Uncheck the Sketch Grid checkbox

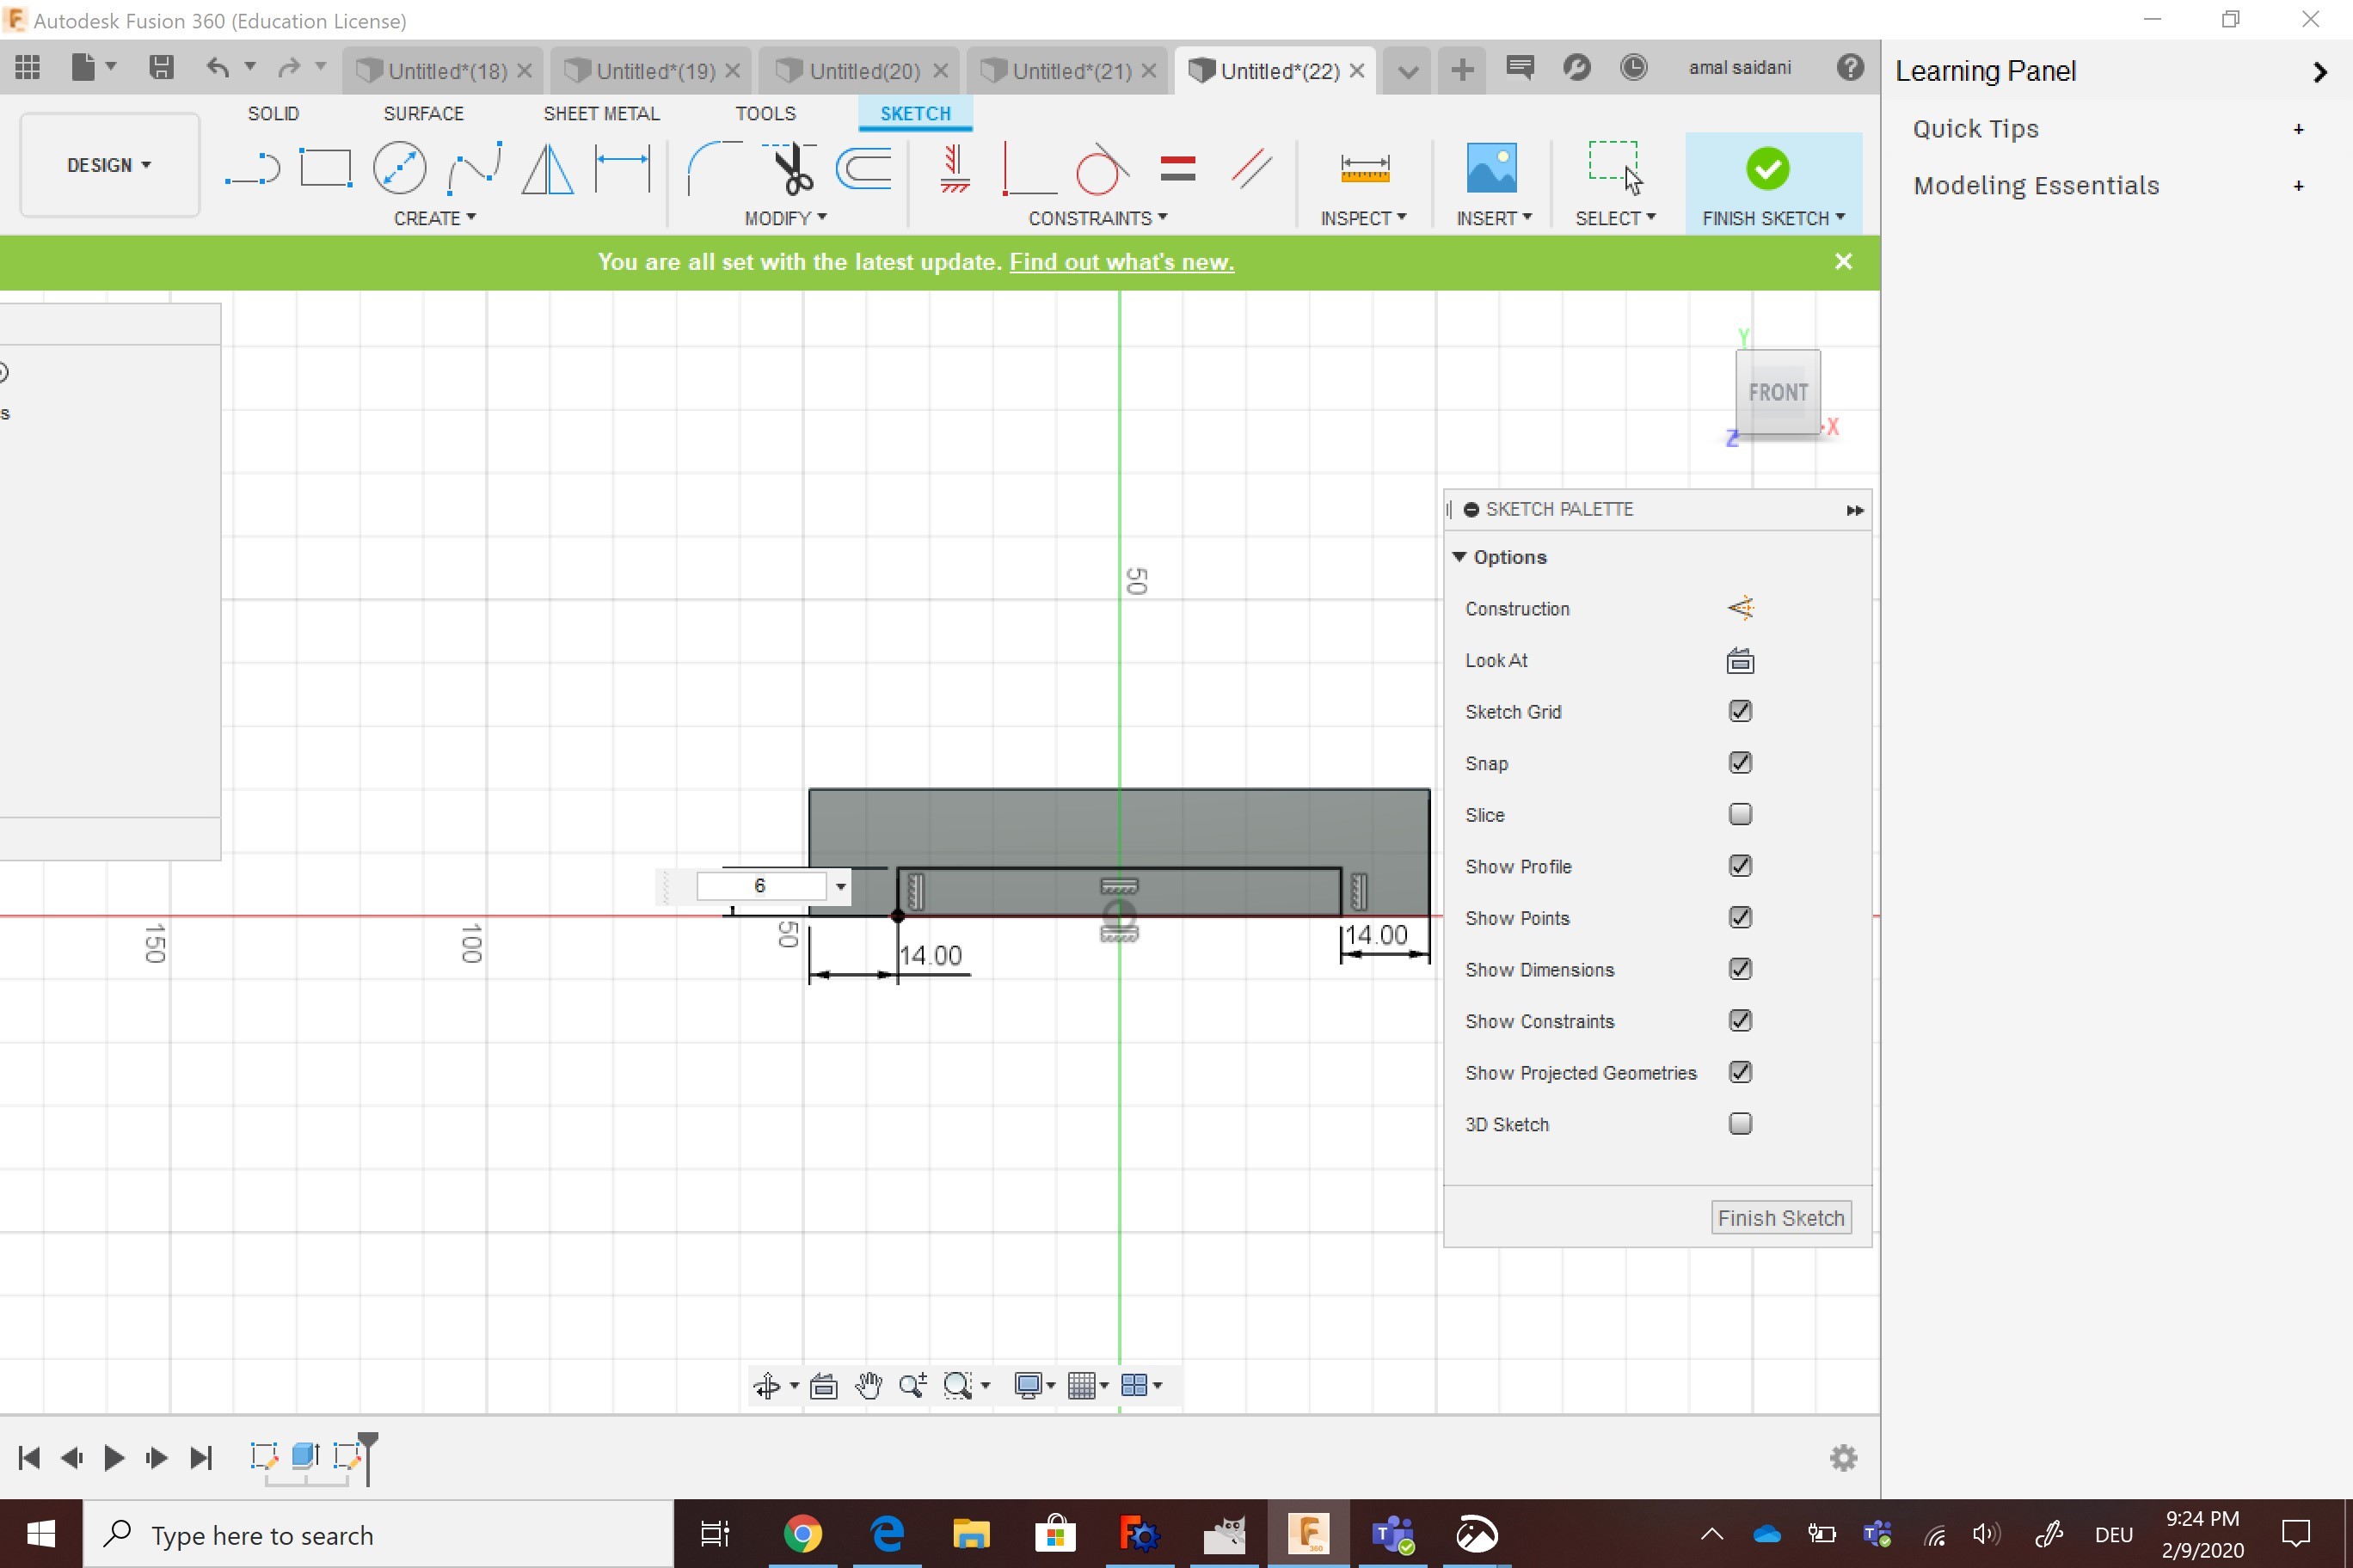tap(1740, 711)
